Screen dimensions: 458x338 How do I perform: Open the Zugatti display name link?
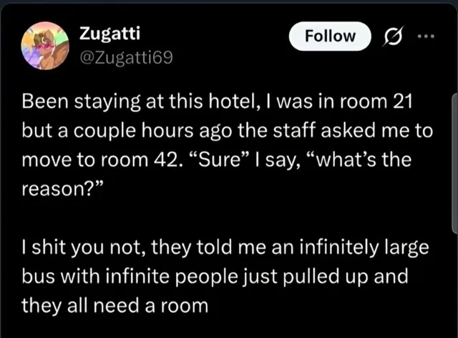pyautogui.click(x=109, y=33)
